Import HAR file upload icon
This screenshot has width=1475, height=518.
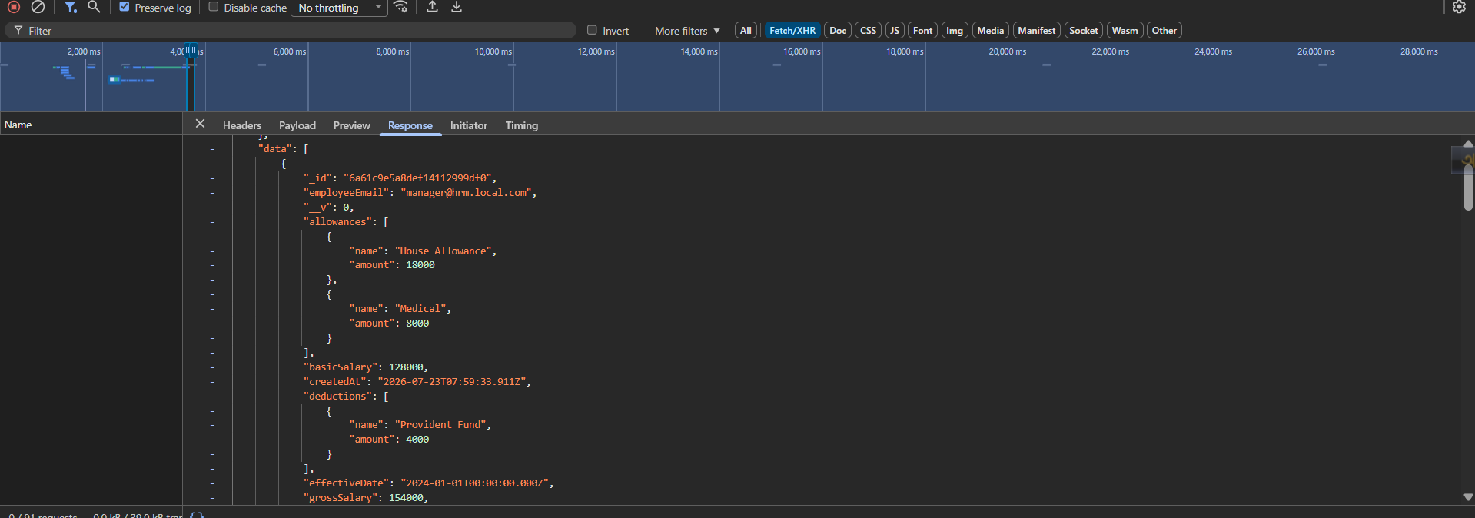point(433,7)
